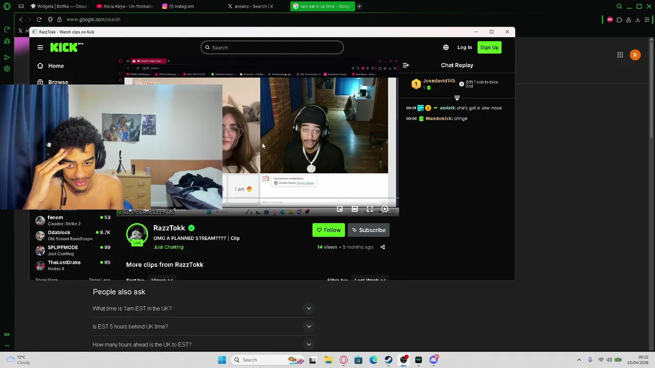The image size is (655, 368).
Task: Open TheLostDrake's channel in sidebar
Action: pyautogui.click(x=72, y=265)
